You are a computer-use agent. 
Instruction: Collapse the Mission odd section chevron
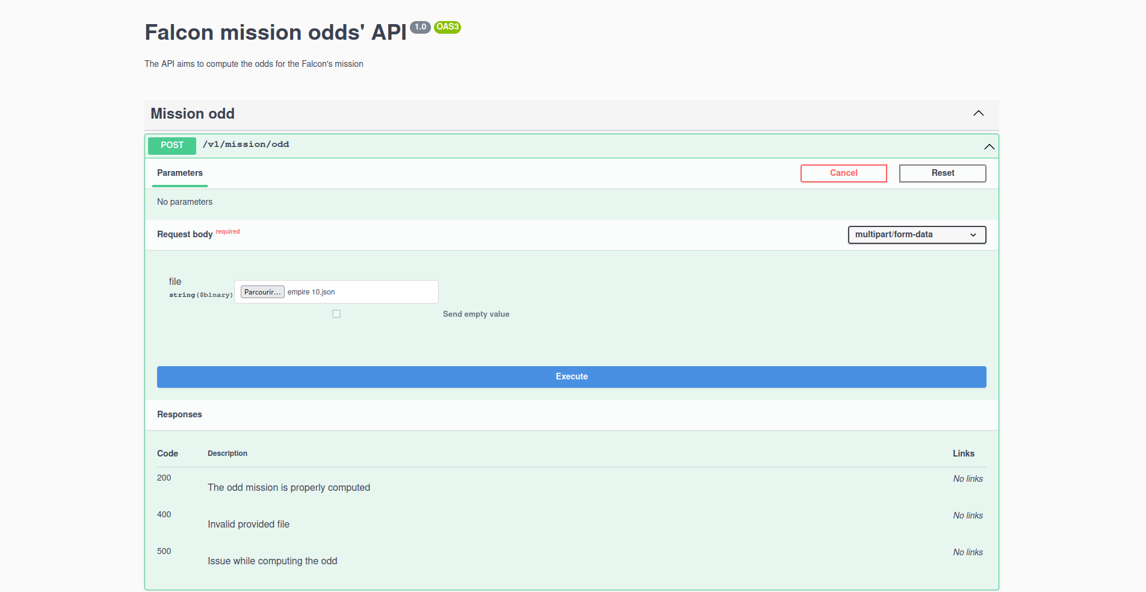pos(979,113)
